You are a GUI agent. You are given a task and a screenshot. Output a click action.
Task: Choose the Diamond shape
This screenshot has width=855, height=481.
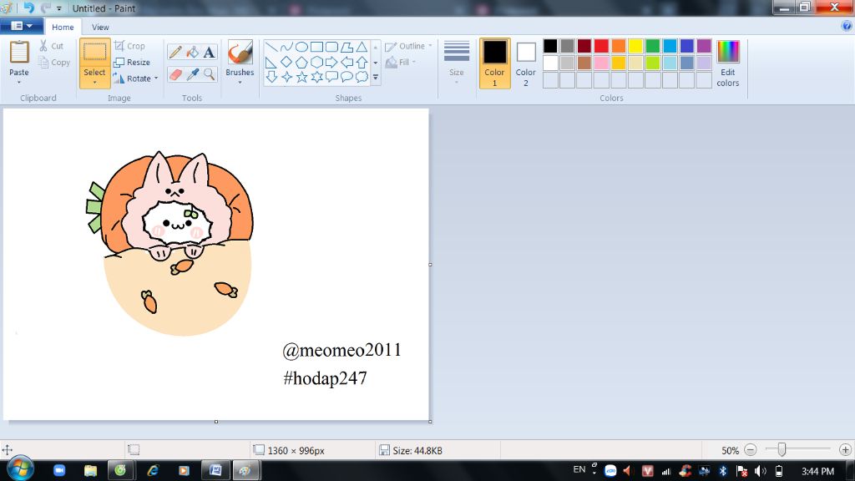[286, 62]
